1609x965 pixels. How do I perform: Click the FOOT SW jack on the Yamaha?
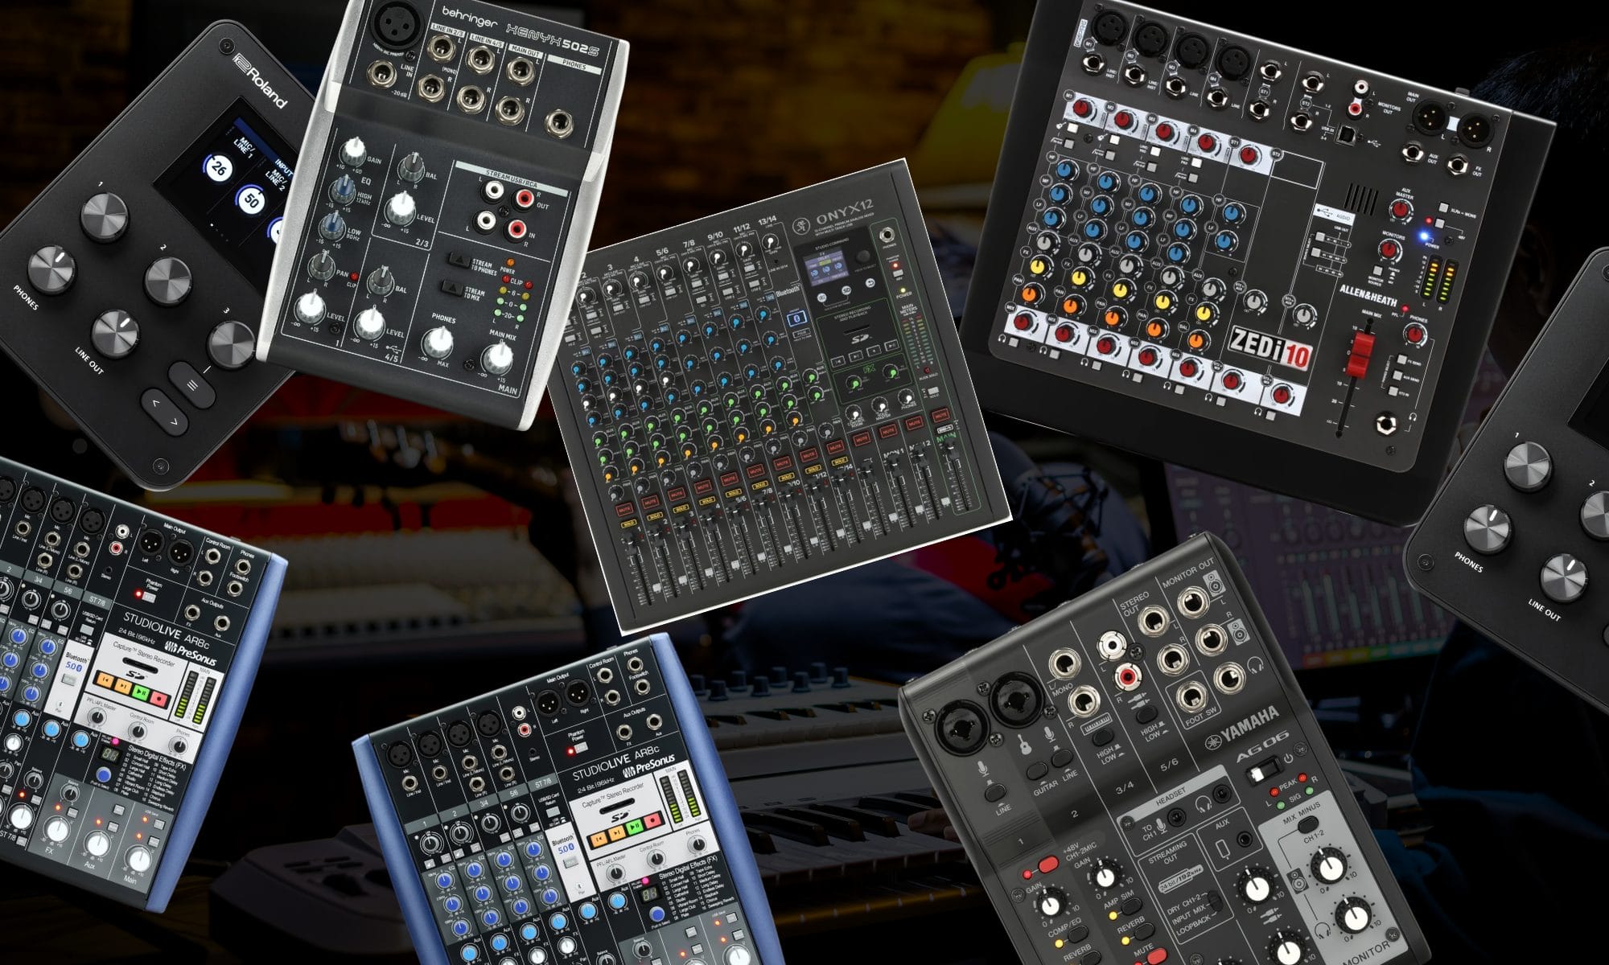pyautogui.click(x=1192, y=697)
